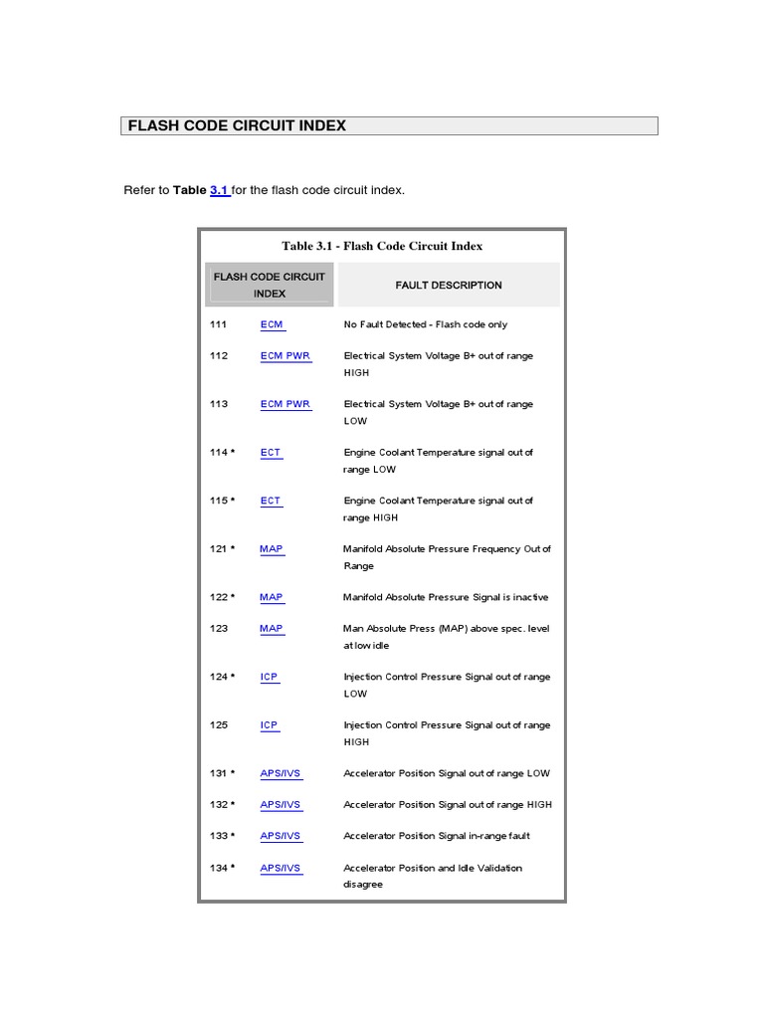Viewport: 764px width, 1019px height.
Task: Open ECT link for code 114
Action: (x=271, y=453)
